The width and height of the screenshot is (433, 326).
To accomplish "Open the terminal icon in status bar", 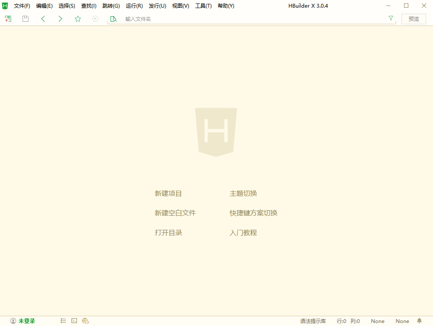I will click(74, 321).
